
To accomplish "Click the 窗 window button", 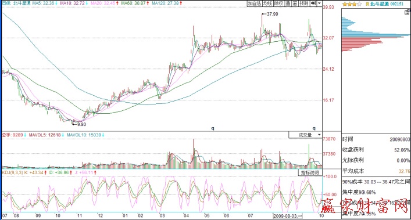I will coord(295,3).
